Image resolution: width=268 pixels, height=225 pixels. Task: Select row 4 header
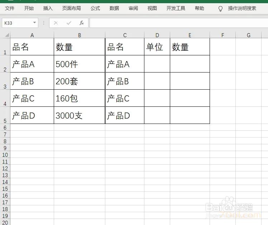5,98
